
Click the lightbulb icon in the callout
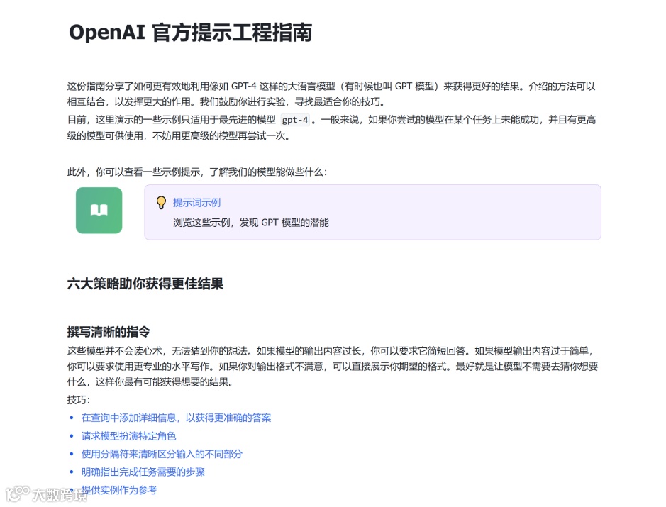pos(162,203)
